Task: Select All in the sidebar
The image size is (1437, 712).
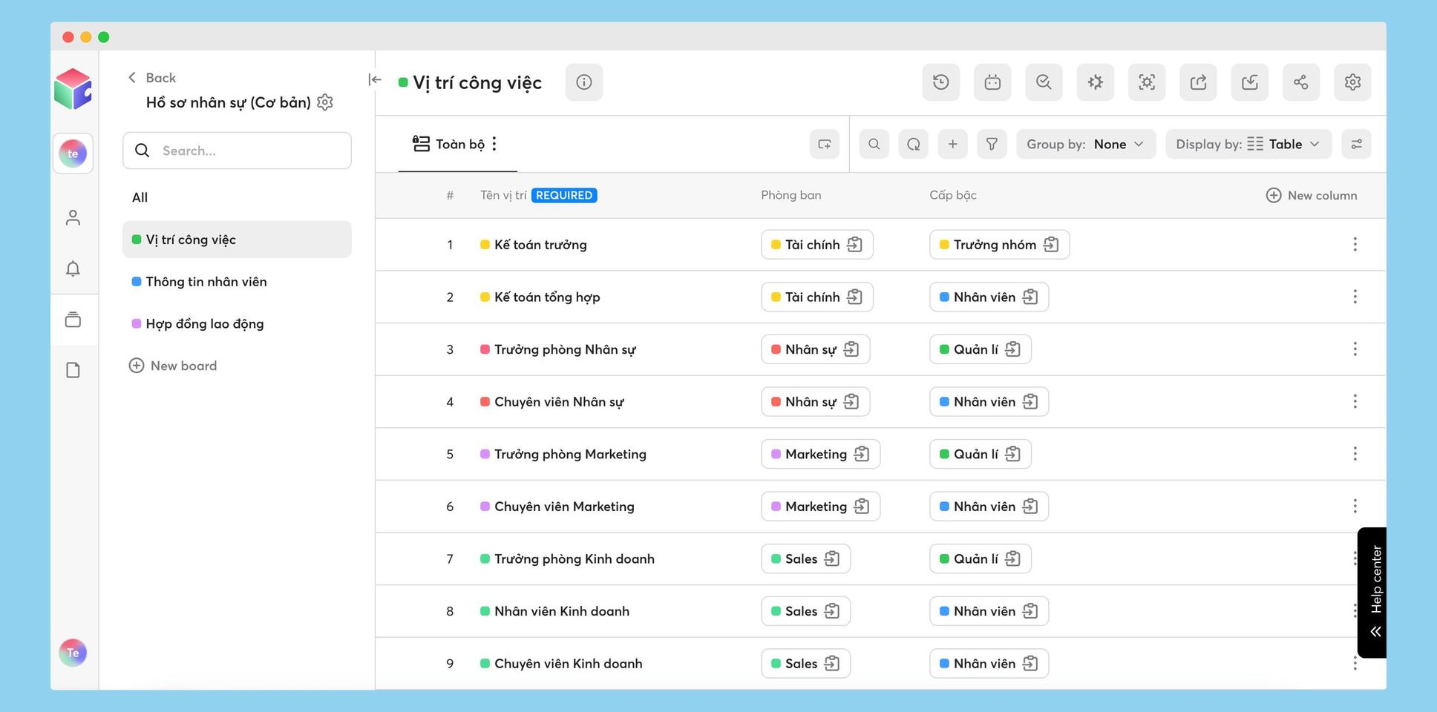Action: point(140,197)
